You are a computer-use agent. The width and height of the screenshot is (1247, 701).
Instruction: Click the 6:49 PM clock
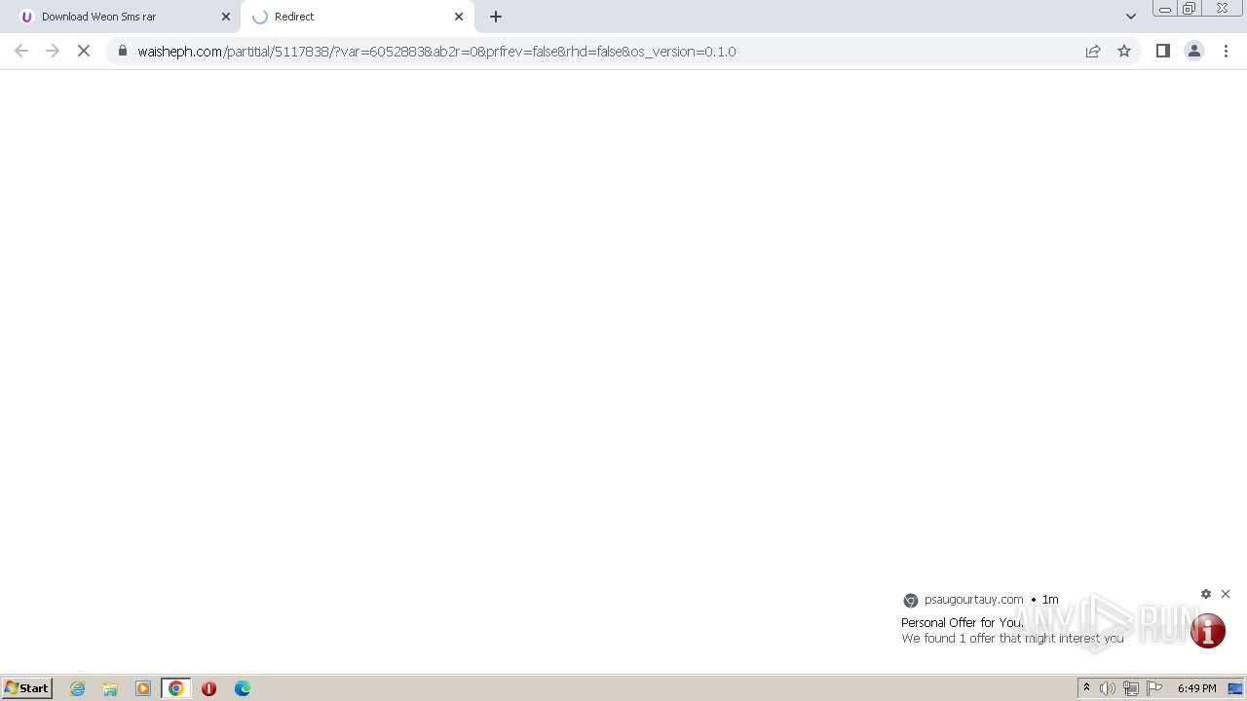[1196, 688]
